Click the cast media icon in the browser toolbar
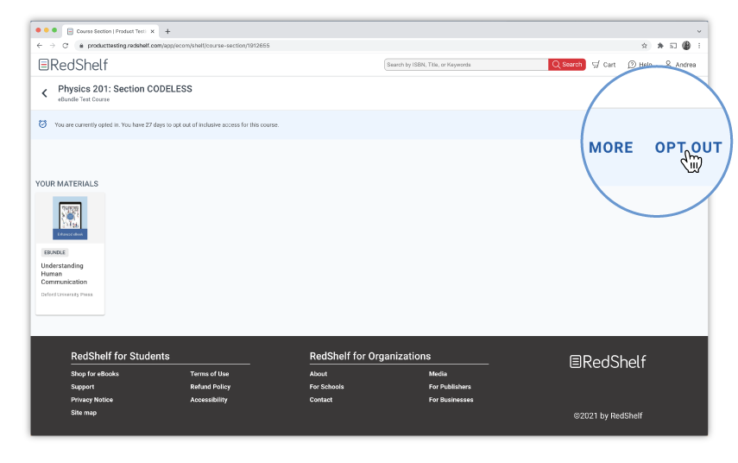The width and height of the screenshot is (738, 463). pos(673,46)
